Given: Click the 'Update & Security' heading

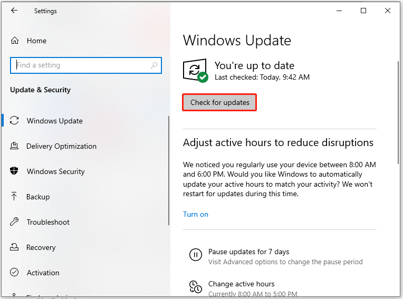Looking at the screenshot, I should pos(40,90).
